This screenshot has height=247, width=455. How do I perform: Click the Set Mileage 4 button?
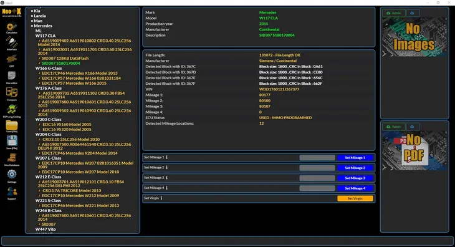point(355,188)
